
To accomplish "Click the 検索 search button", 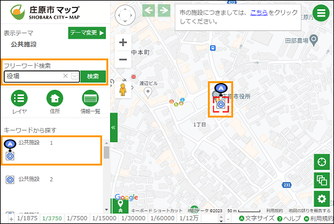I will pyautogui.click(x=93, y=76).
